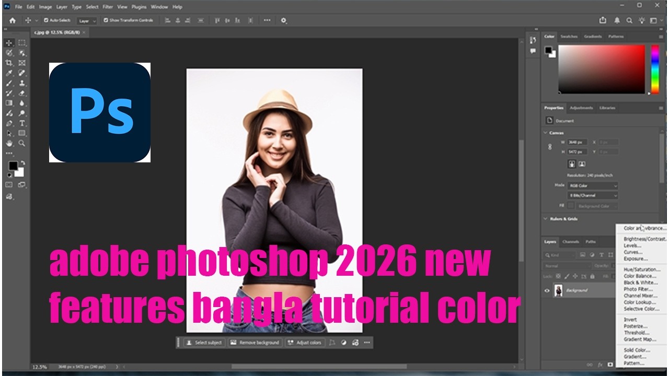Viewport: 669px width, 376px height.
Task: Click the Adjust colors button
Action: coord(305,343)
